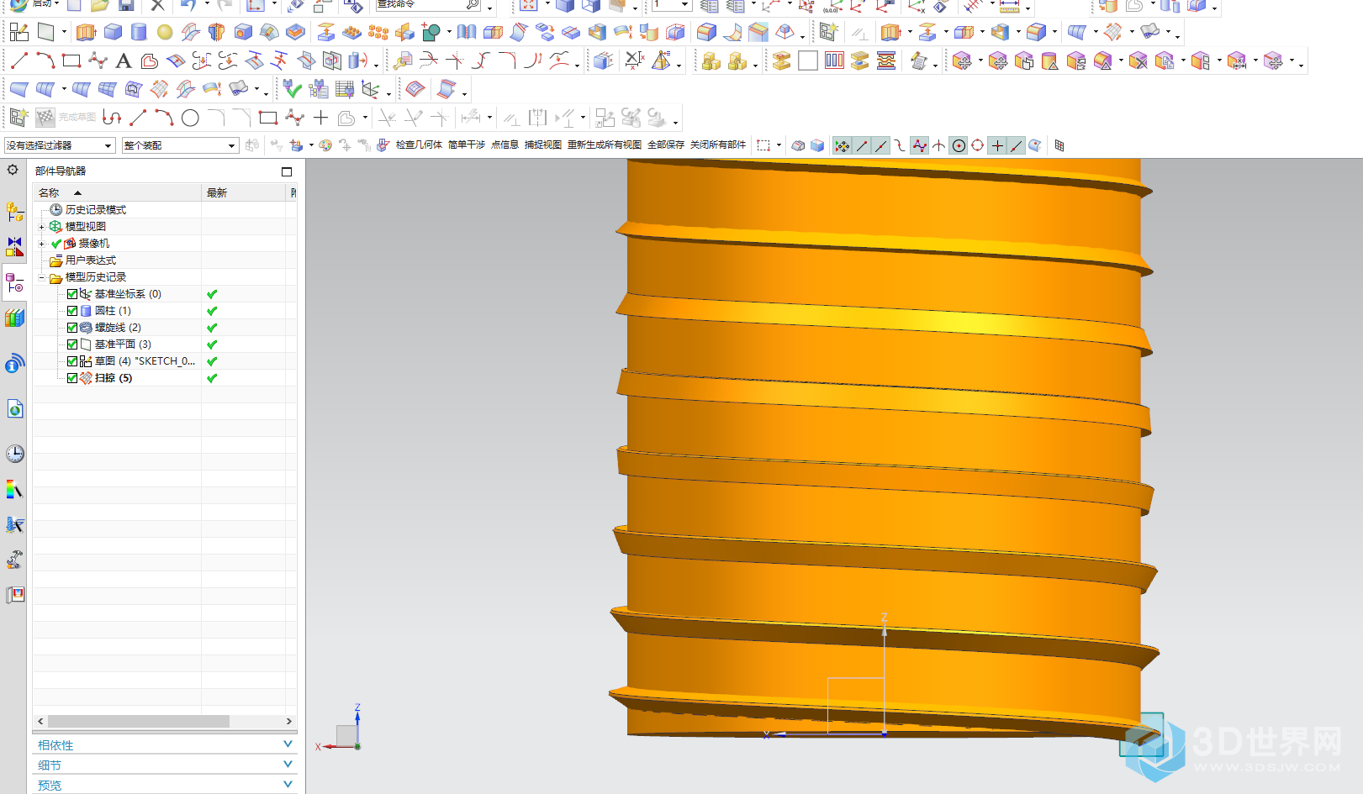The width and height of the screenshot is (1363, 794).
Task: Uncheck 基准坐标系 (0) feature checkbox
Action: pos(72,294)
